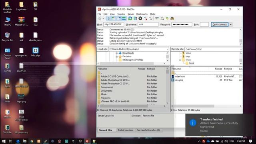Open the Site Manager dropdown arrow
256x144 pixels.
pyautogui.click(x=103, y=18)
